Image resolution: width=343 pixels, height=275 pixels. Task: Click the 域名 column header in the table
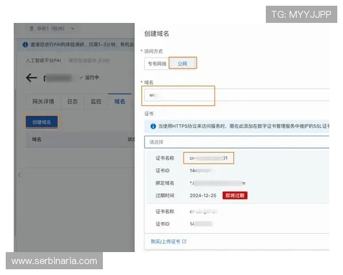(37, 139)
